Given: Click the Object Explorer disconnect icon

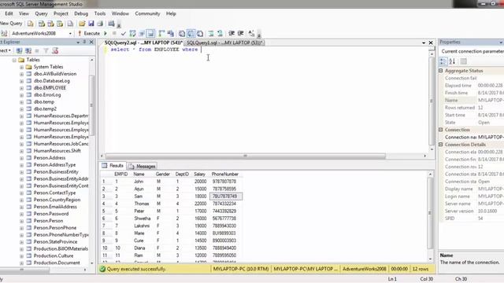Looking at the screenshot, I should (x=28, y=50).
